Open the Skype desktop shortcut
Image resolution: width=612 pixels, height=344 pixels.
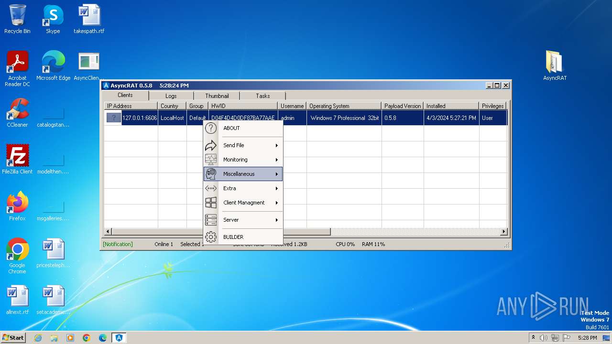coord(53,20)
